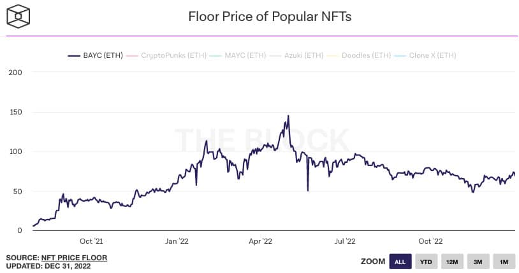This screenshot has height=273, width=519.
Task: Select the ALL zoom range
Action: (400, 262)
